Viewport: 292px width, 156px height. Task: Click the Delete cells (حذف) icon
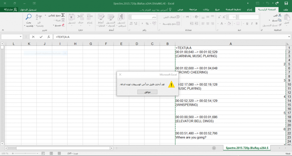click(x=81, y=17)
